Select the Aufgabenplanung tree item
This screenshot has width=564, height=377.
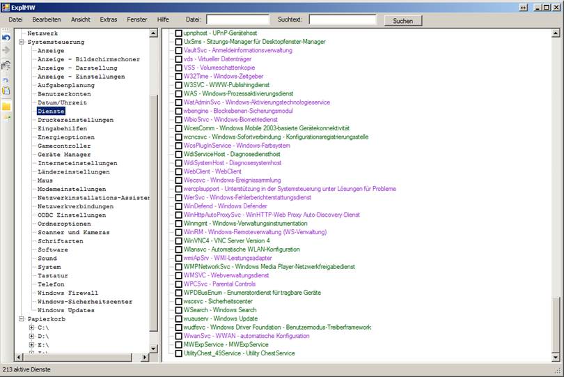[x=66, y=85]
